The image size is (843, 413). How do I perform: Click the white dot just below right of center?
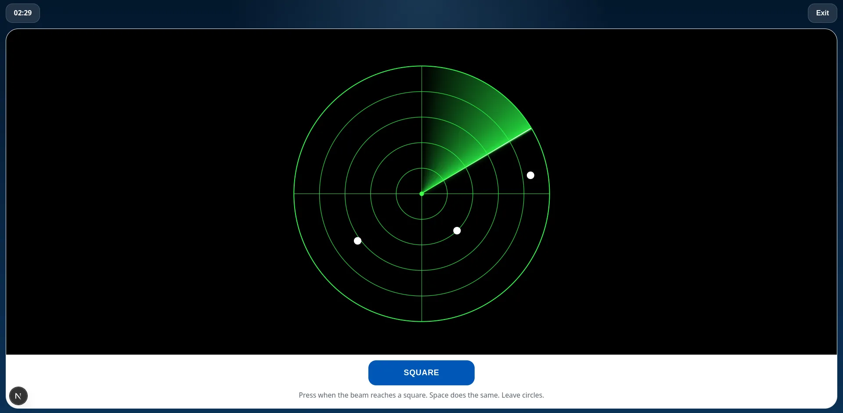457,230
